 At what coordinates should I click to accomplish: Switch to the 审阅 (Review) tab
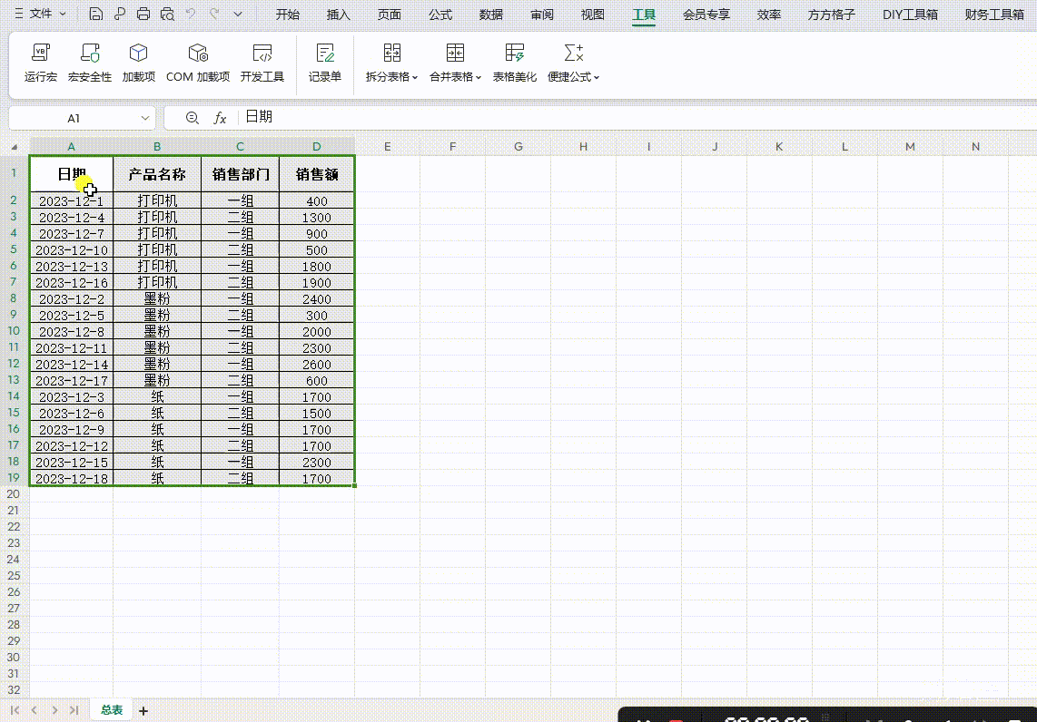click(x=542, y=15)
